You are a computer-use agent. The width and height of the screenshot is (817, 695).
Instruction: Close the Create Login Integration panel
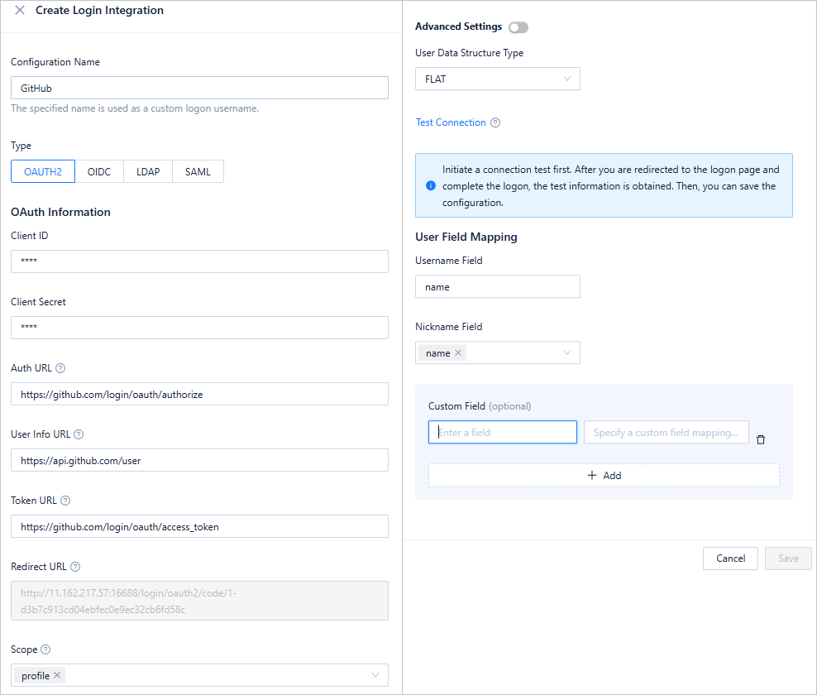click(x=20, y=11)
